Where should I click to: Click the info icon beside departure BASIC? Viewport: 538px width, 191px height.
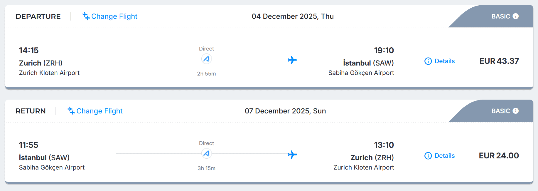pos(516,16)
